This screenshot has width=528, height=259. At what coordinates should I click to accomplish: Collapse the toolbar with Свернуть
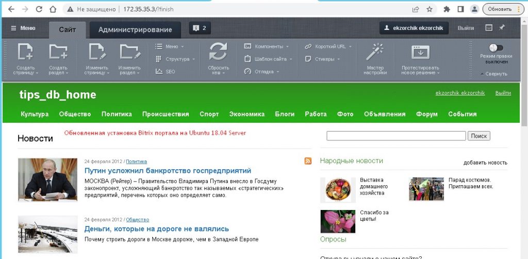(493, 74)
